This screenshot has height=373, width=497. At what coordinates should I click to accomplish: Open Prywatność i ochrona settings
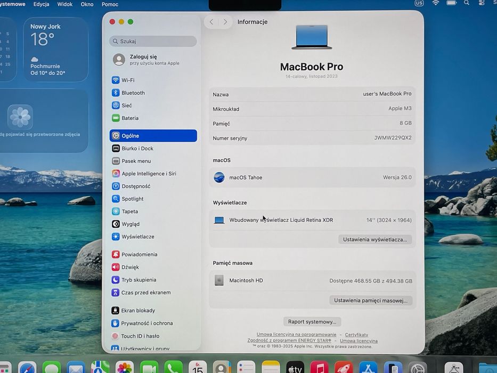142,323
